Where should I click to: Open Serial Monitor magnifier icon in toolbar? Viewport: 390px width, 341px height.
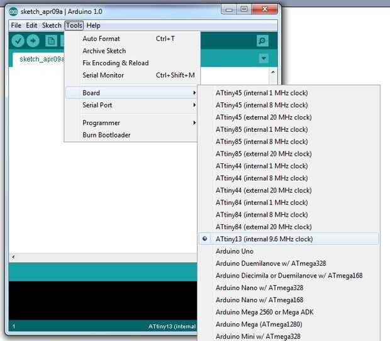262,41
